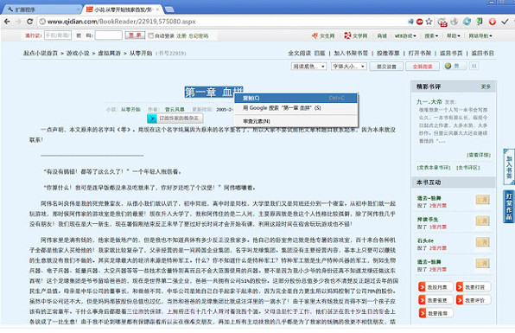
Task: Click the green bookmark extension icon
Action: (480, 22)
